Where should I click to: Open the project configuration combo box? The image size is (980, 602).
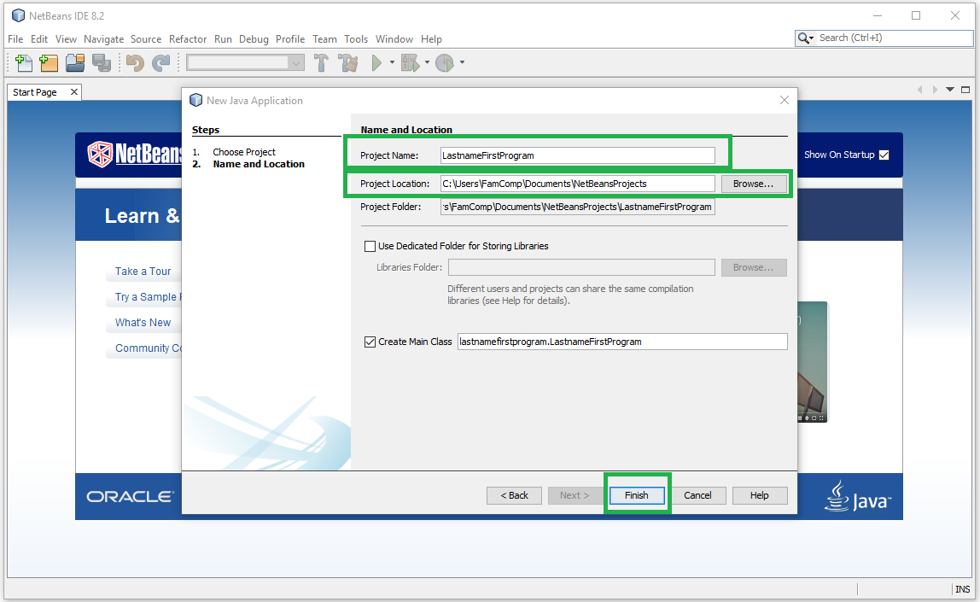coord(245,62)
